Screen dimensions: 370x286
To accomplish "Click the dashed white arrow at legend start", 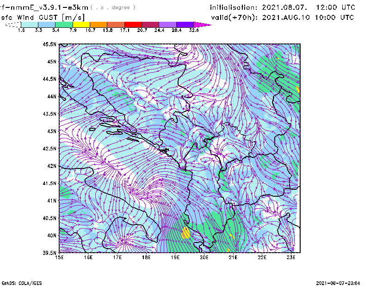I will [13, 25].
